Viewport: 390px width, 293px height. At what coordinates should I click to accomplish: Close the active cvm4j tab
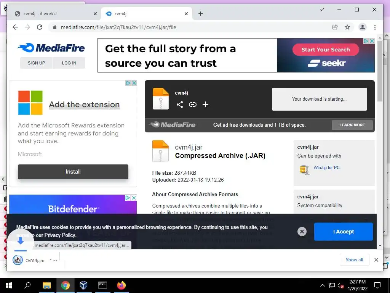(186, 14)
